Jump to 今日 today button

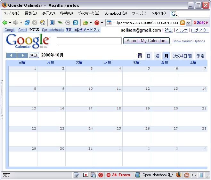pos(34,55)
